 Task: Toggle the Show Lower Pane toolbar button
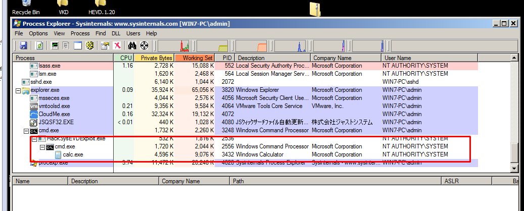tap(78, 46)
